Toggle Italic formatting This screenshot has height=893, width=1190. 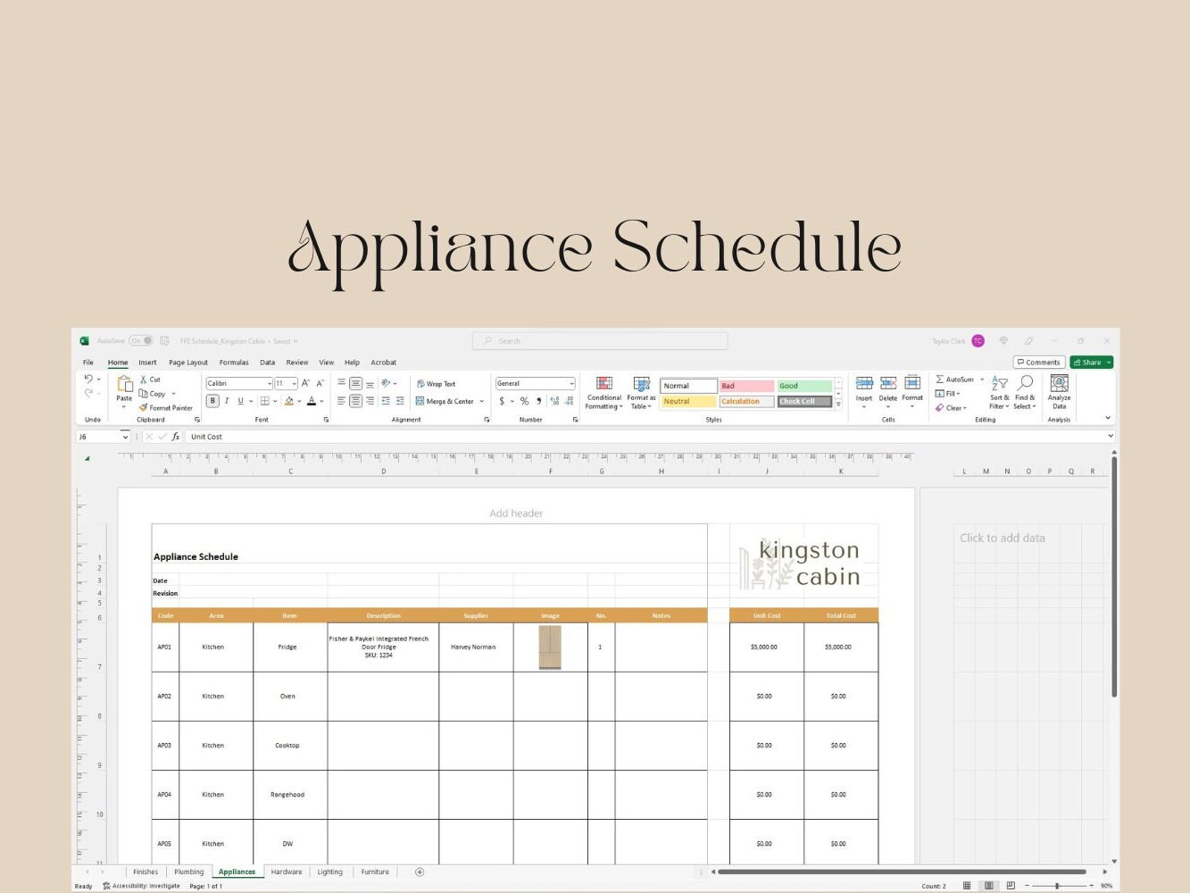point(227,401)
